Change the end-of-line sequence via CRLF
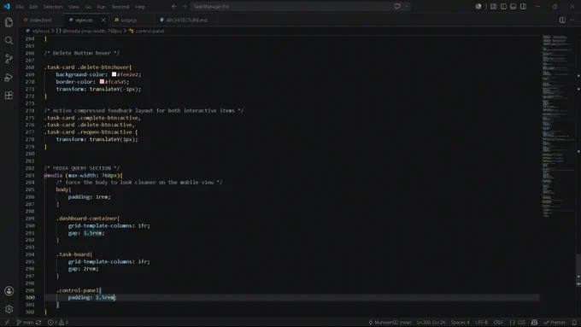The height and width of the screenshot is (327, 581). pos(498,322)
